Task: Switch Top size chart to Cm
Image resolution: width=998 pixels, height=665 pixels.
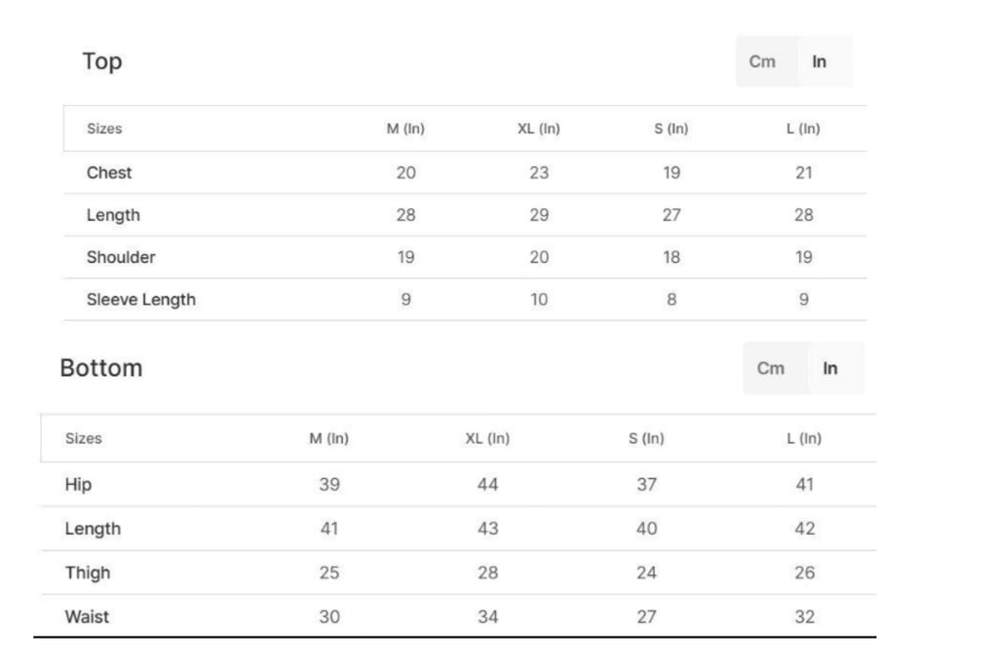Action: [x=762, y=61]
